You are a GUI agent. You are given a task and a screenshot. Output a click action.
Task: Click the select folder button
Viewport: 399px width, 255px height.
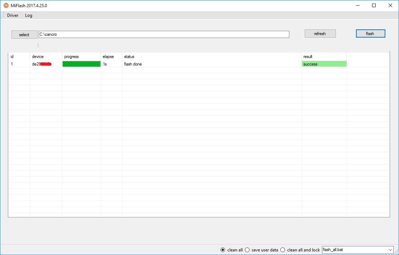pos(24,35)
